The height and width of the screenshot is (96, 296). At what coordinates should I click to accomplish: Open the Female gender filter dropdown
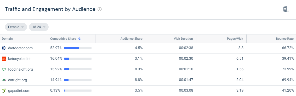pyautogui.click(x=16, y=27)
